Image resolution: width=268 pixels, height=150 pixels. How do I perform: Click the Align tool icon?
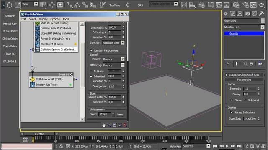click(x=192, y=5)
